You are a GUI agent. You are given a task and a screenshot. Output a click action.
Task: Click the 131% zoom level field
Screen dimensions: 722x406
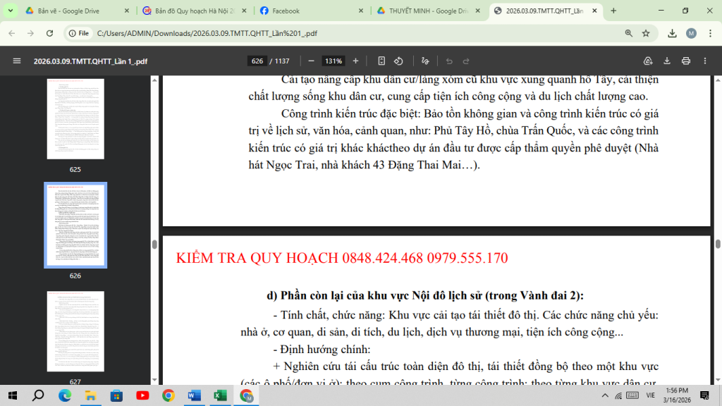tap(334, 61)
